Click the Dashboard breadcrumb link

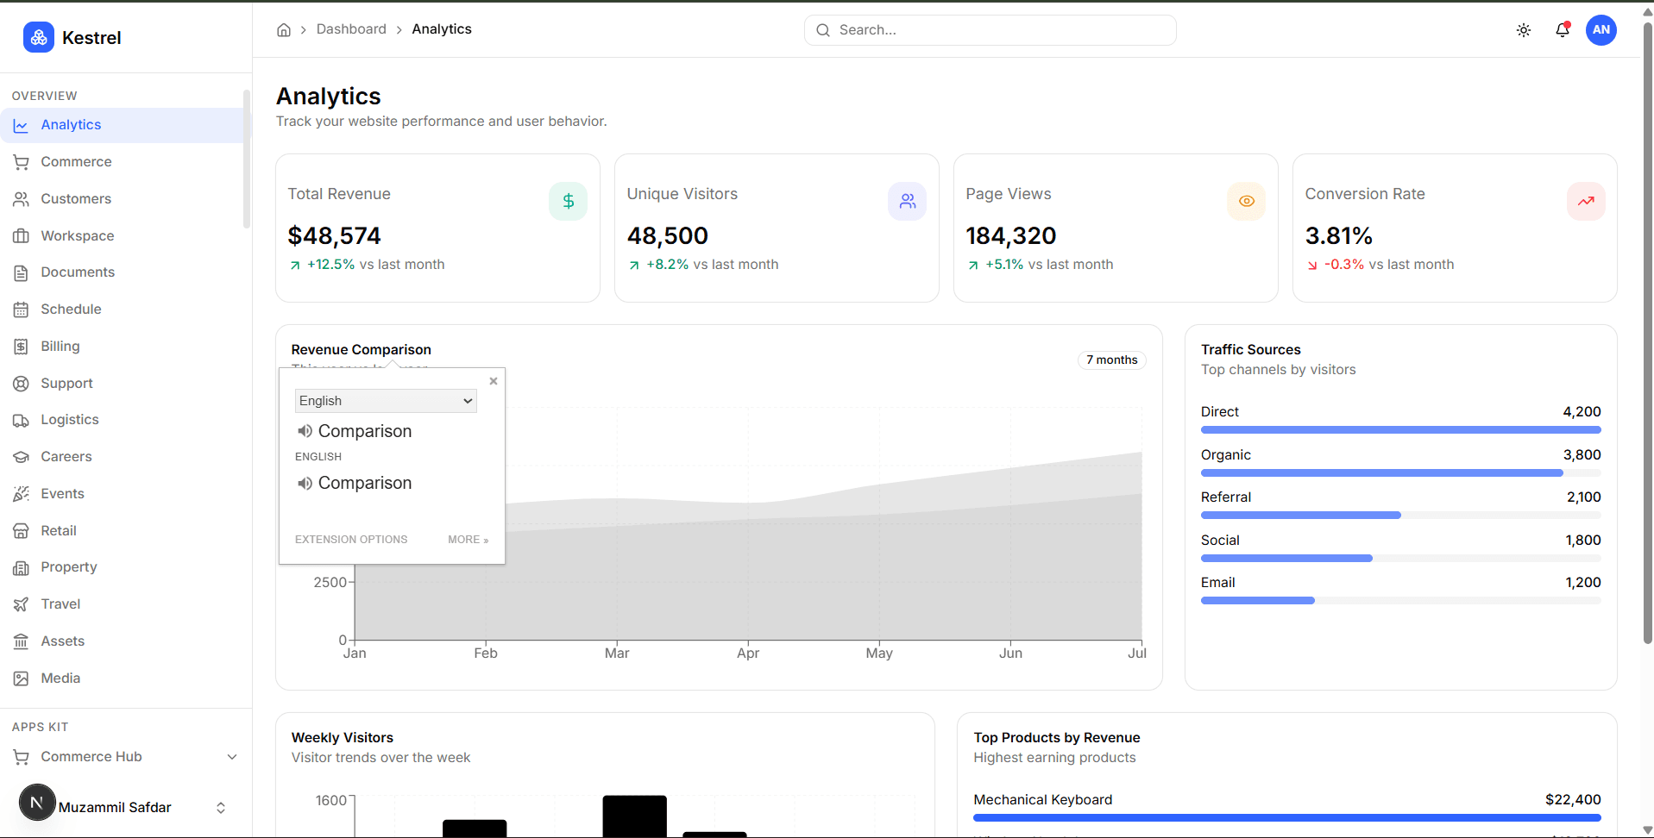pyautogui.click(x=351, y=29)
